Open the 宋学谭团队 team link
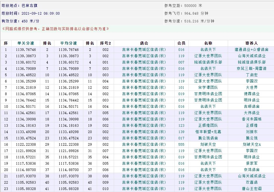Image resolution: width=274 pixels, height=192 pixels. coord(208,87)
